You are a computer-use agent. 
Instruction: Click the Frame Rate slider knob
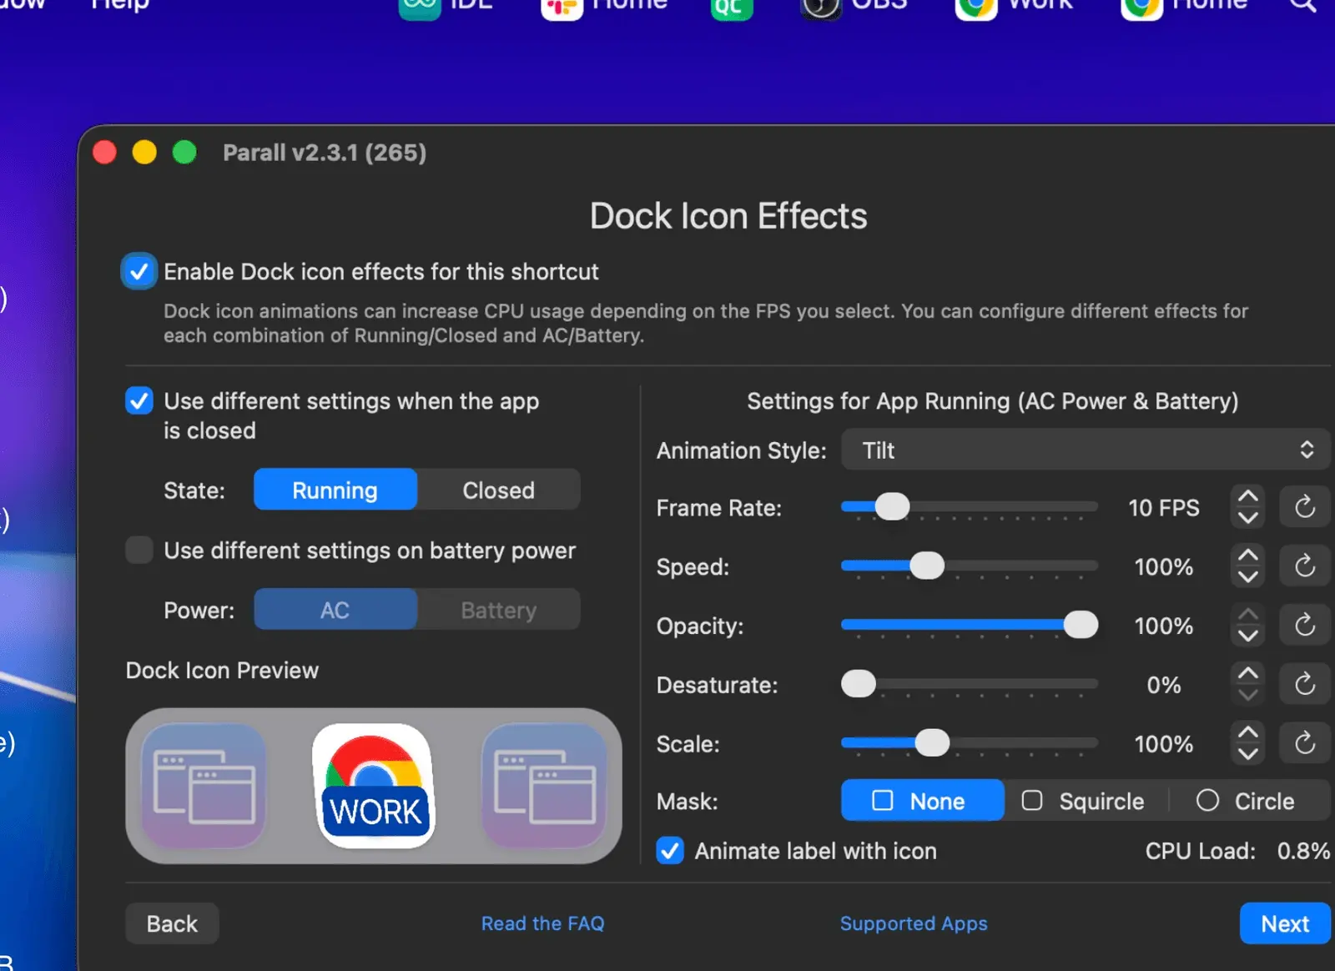[x=892, y=506]
